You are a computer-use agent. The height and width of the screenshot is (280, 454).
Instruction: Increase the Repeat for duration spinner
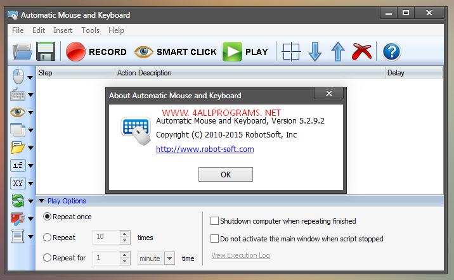coord(124,255)
